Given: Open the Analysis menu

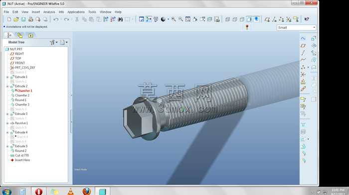Looking at the screenshot, I should 49,12.
